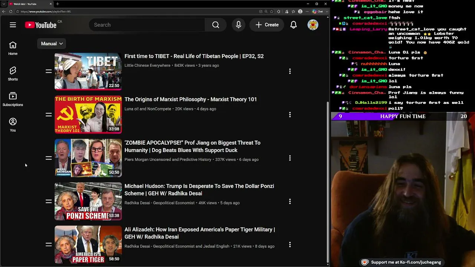Click the browser address bar URL
Image resolution: width=475 pixels, height=267 pixels.
(x=46, y=11)
